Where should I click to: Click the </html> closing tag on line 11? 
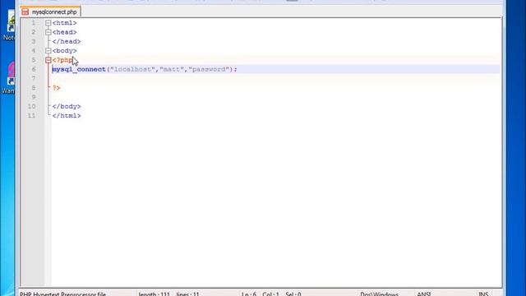coord(67,115)
